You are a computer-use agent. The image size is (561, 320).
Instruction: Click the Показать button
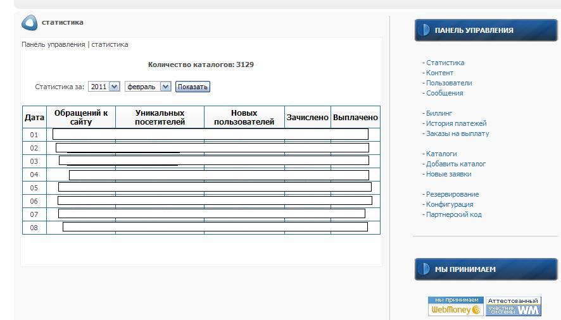click(x=192, y=87)
